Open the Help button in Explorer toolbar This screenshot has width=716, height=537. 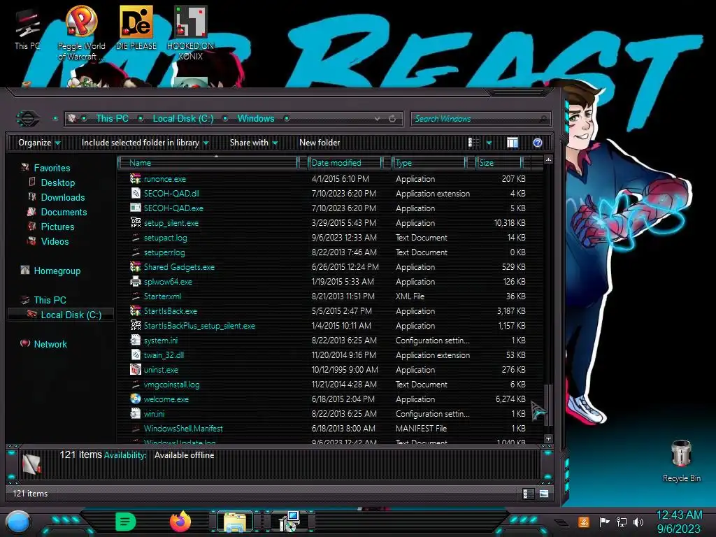pos(538,143)
